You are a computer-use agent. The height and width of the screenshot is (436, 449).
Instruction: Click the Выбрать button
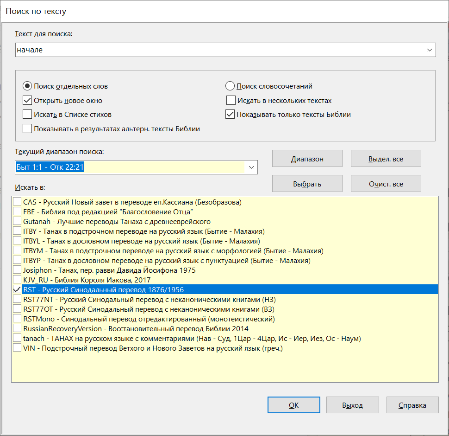[x=307, y=184]
